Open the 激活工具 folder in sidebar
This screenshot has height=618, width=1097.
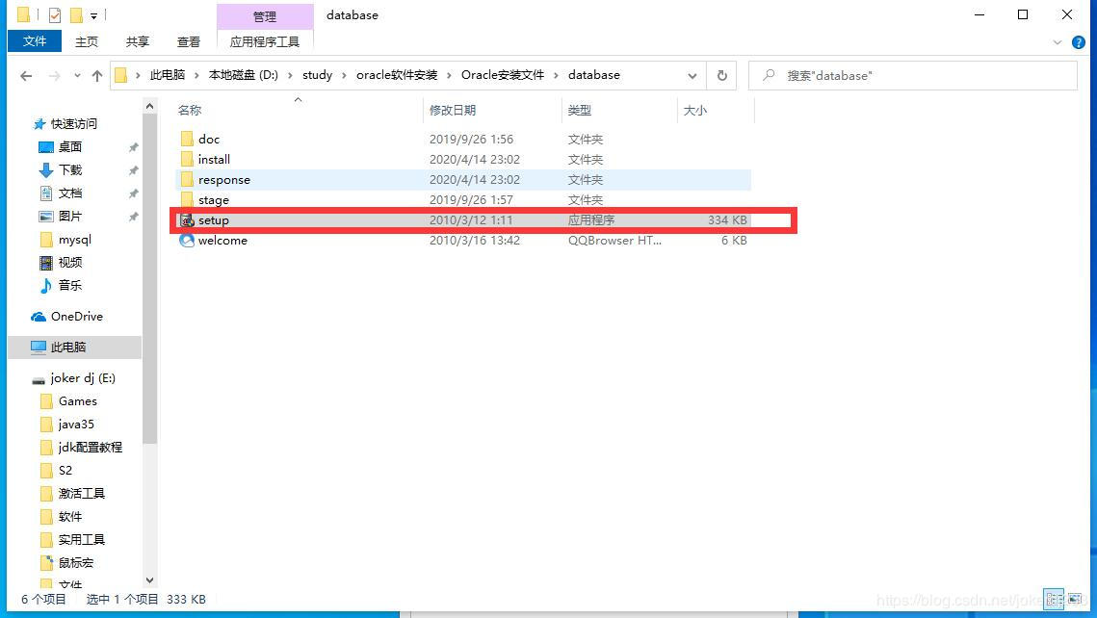[81, 494]
